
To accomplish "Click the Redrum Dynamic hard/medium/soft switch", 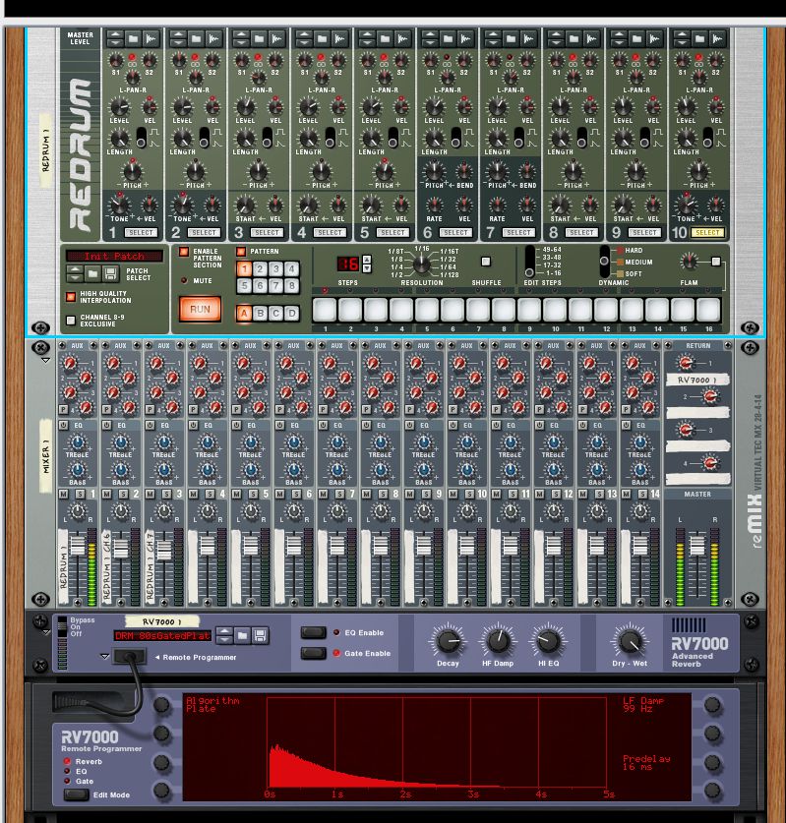I will coord(604,261).
